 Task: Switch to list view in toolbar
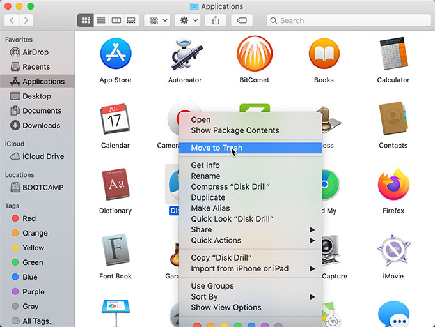[101, 20]
